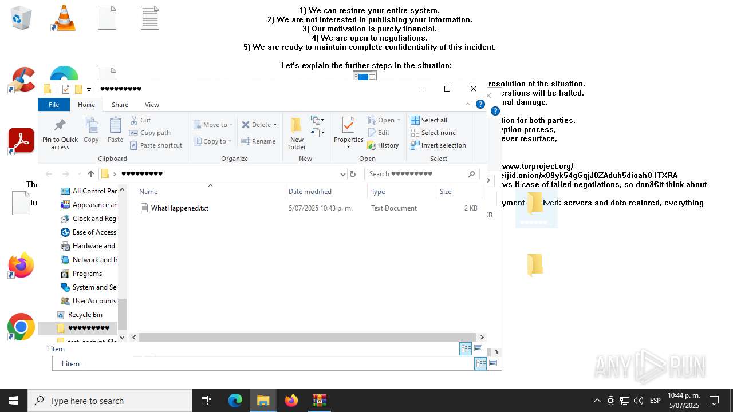Click Invert selection in ribbon
Viewport: 733px width, 412px height.
pos(438,145)
